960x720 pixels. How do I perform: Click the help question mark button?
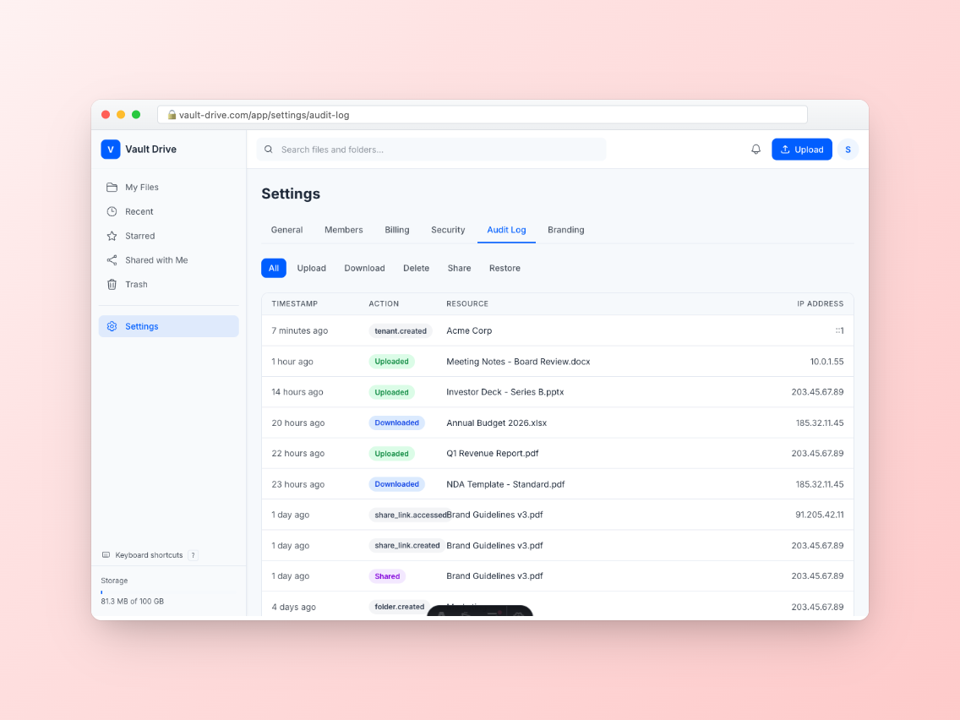click(193, 555)
